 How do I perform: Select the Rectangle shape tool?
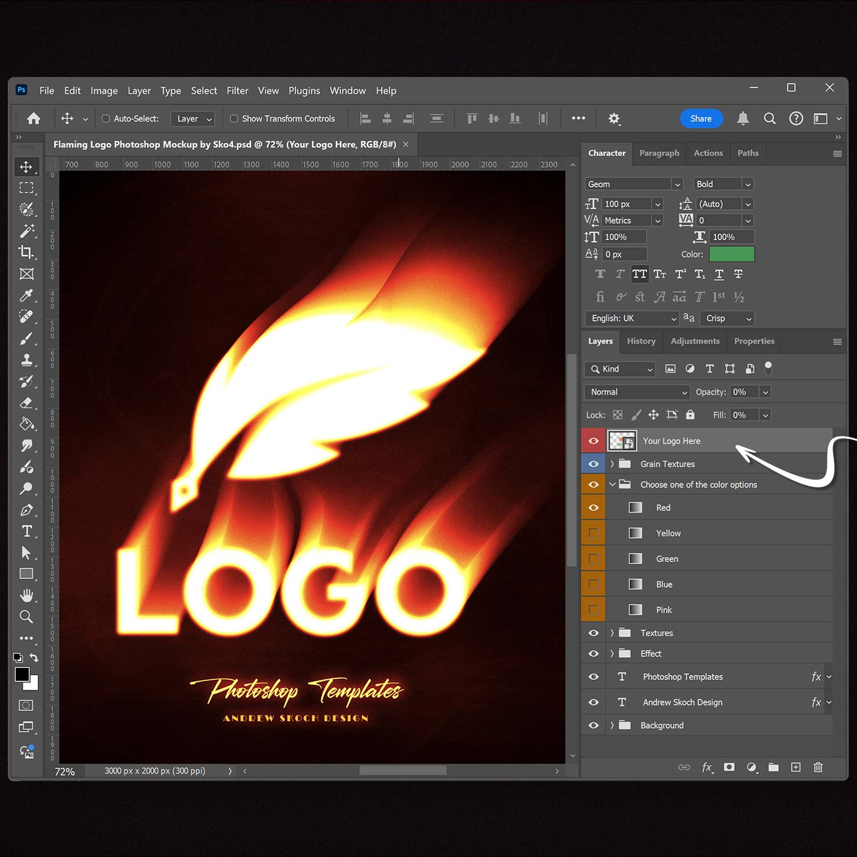point(26,574)
